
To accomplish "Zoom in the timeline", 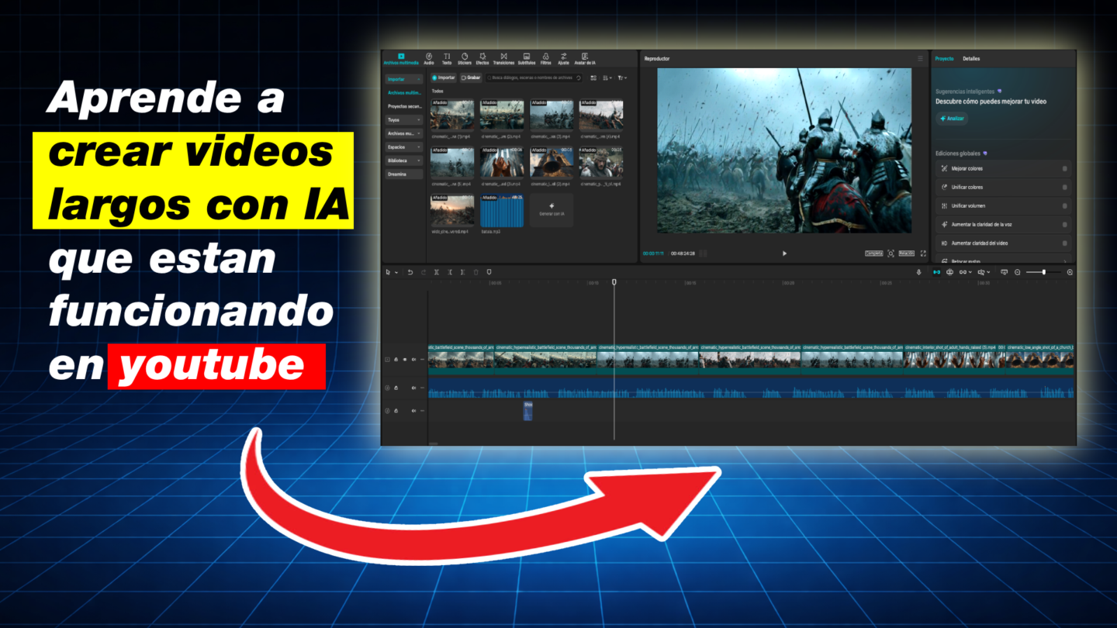I will 1070,272.
